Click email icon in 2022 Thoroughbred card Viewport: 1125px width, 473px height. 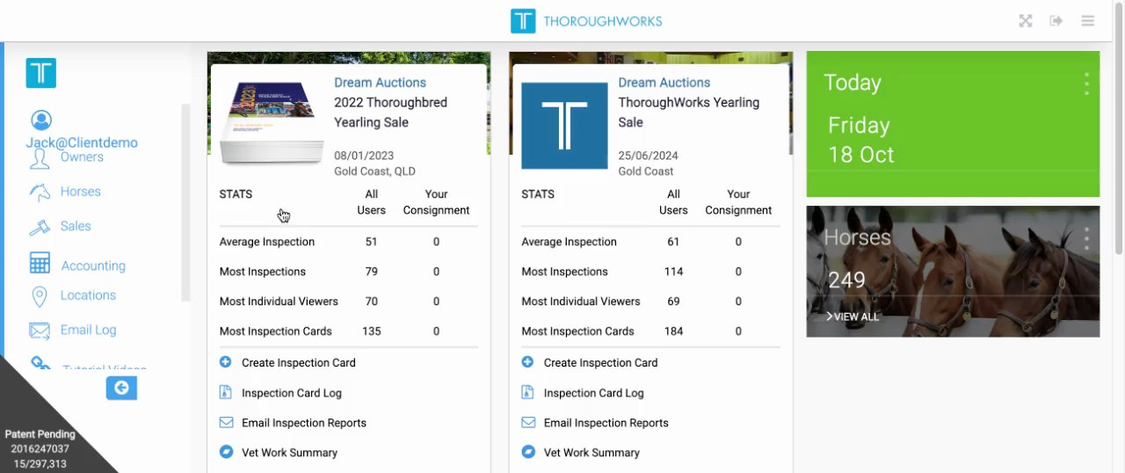point(226,423)
